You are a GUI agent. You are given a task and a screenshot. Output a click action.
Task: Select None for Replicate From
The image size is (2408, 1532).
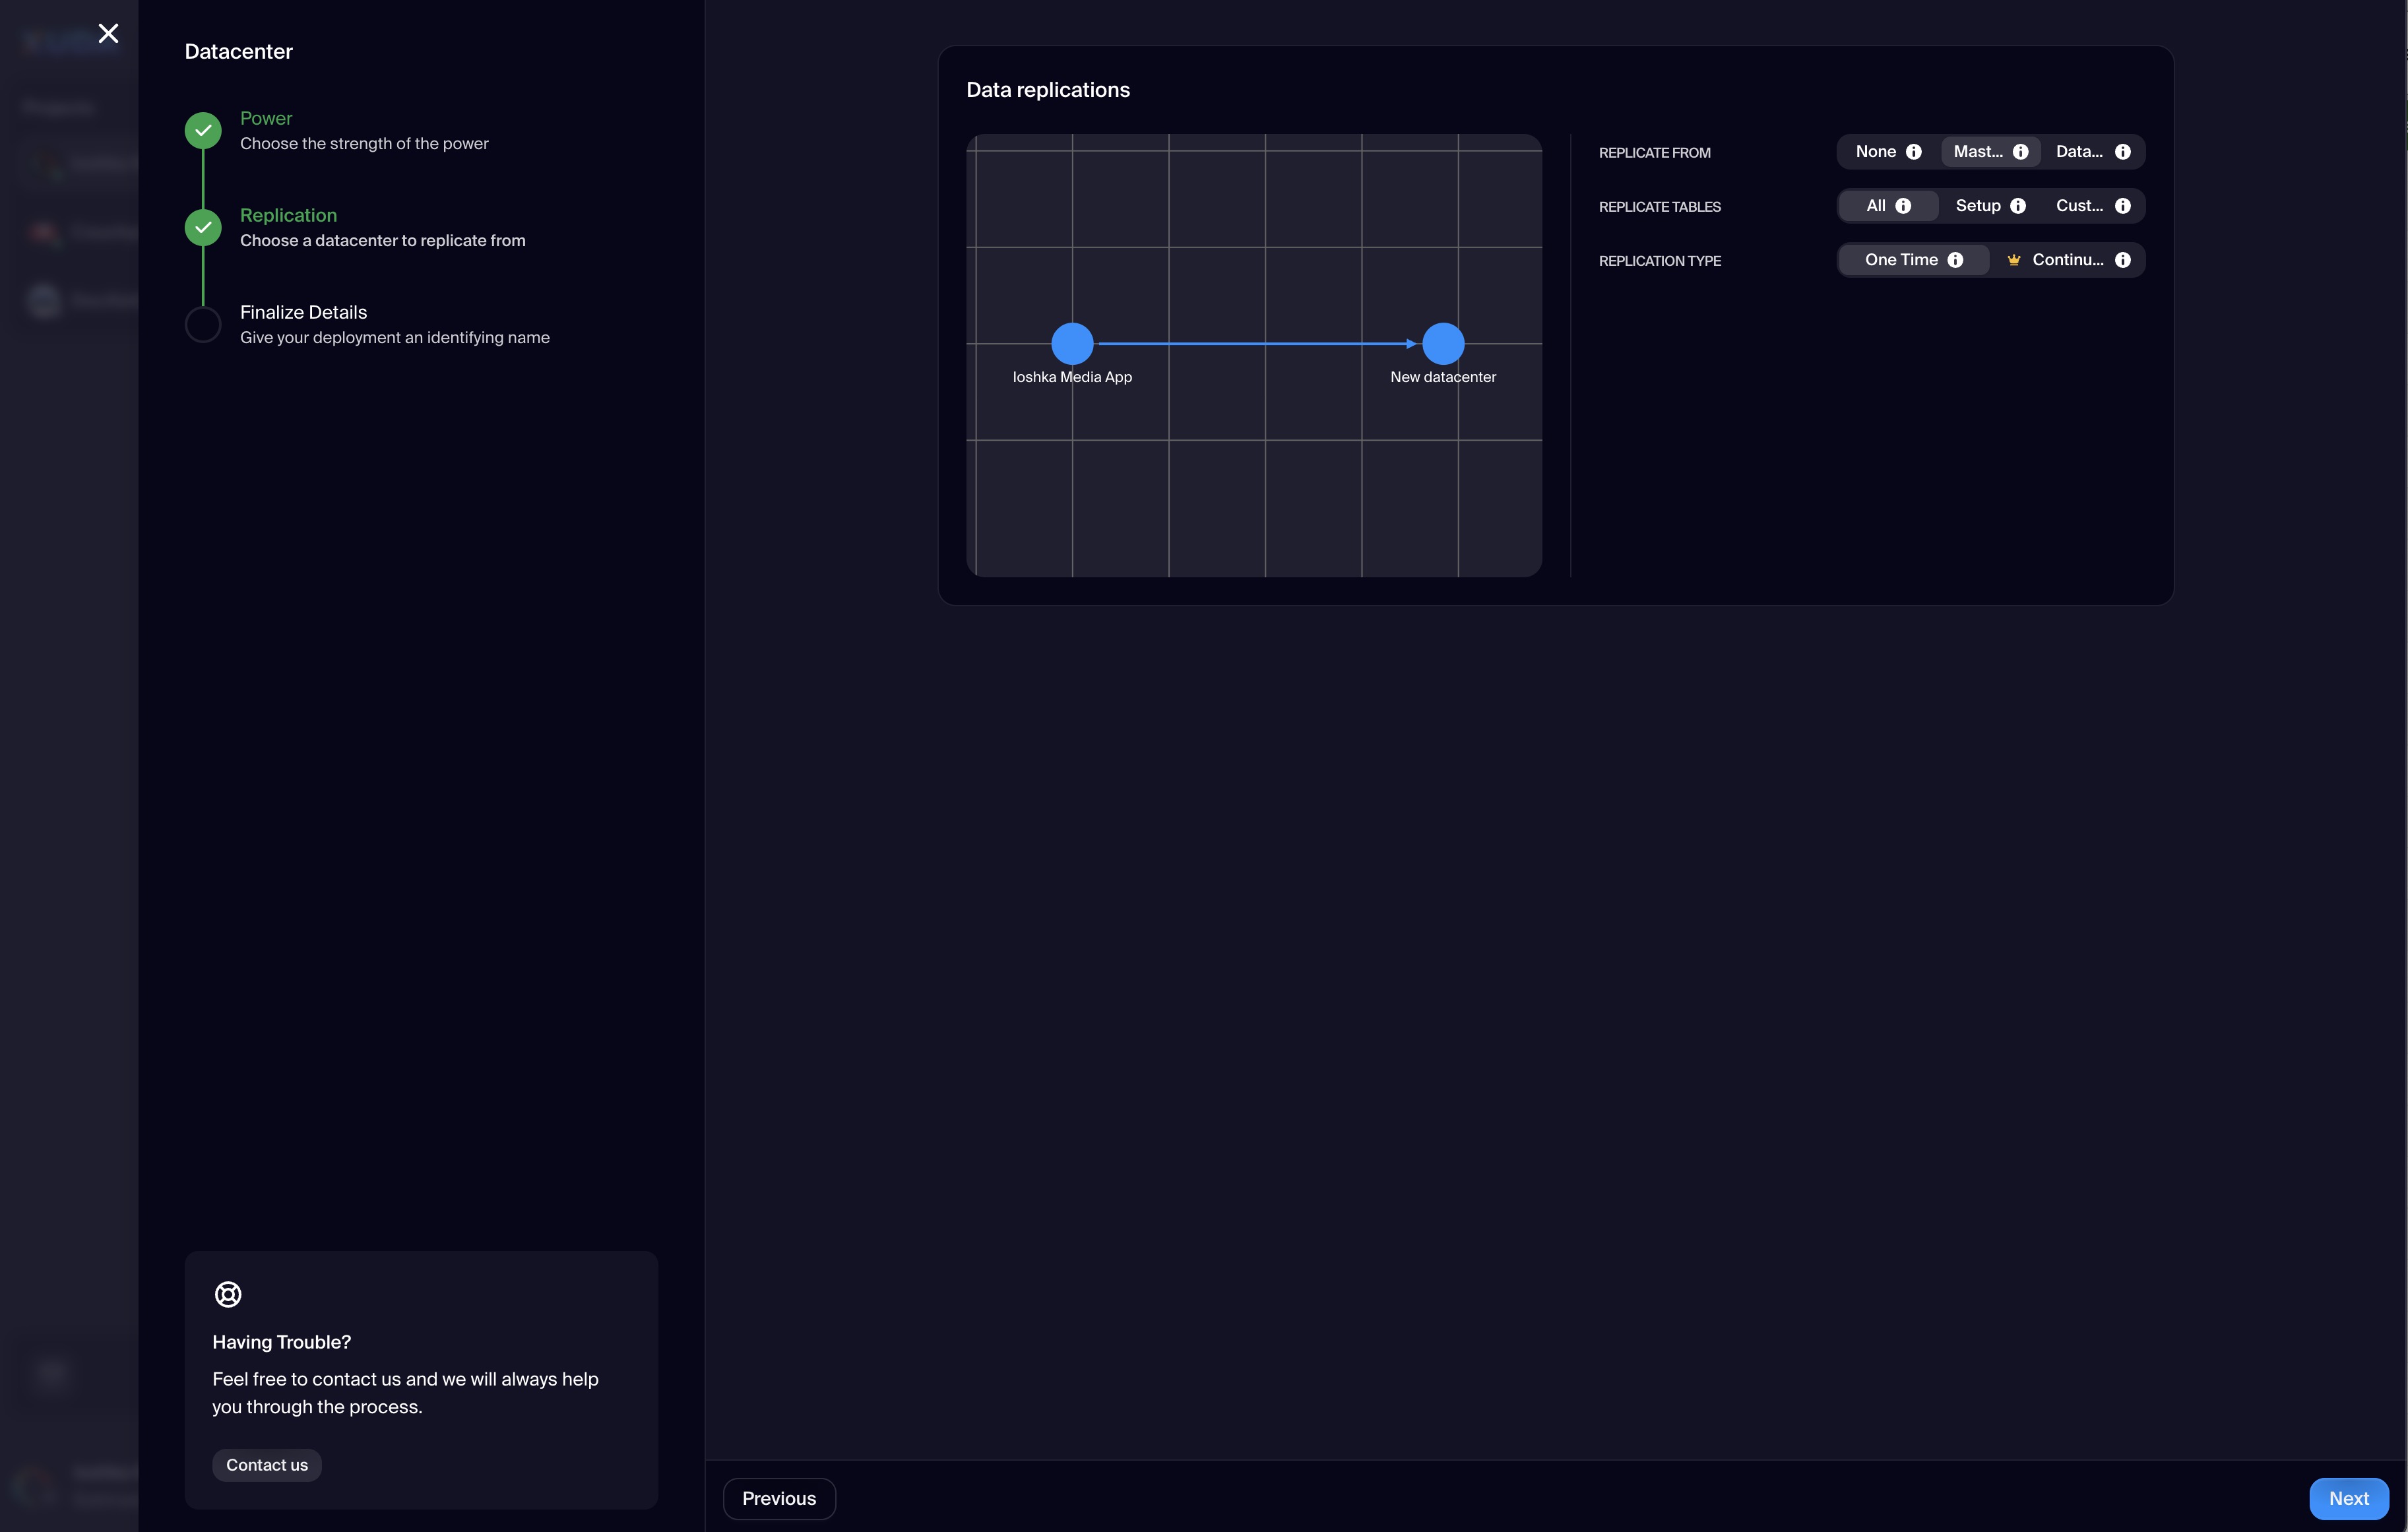pos(1875,152)
